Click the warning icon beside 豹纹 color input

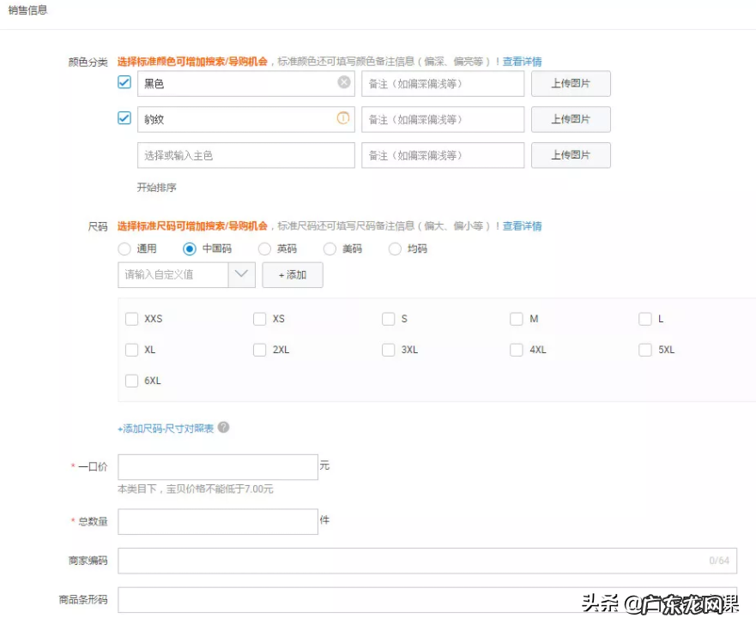click(343, 119)
